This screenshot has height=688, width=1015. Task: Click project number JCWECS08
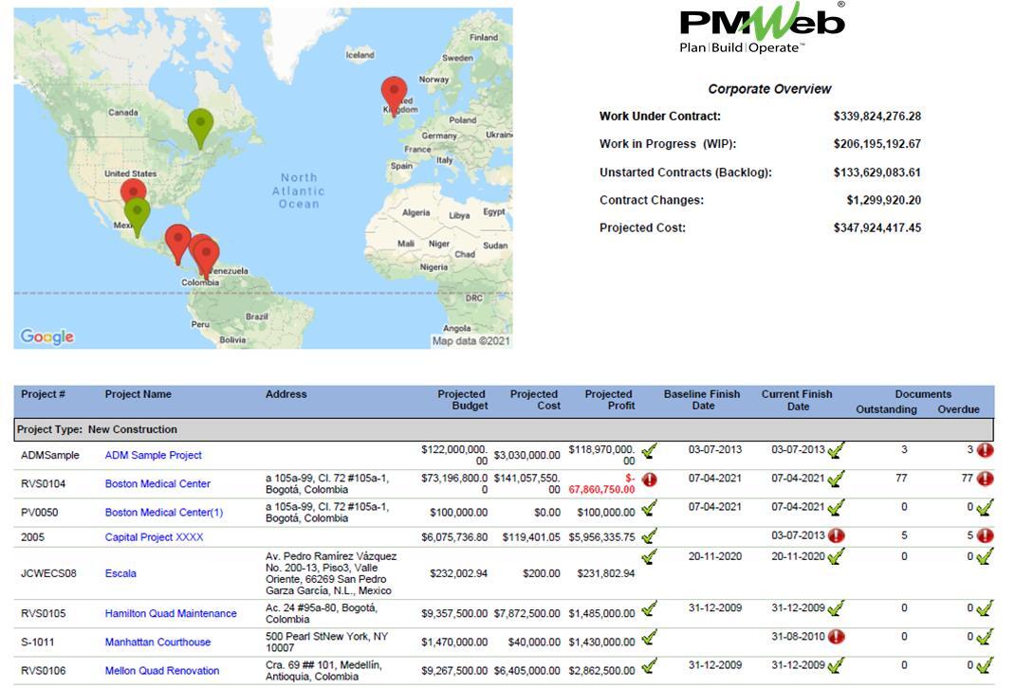pos(48,573)
